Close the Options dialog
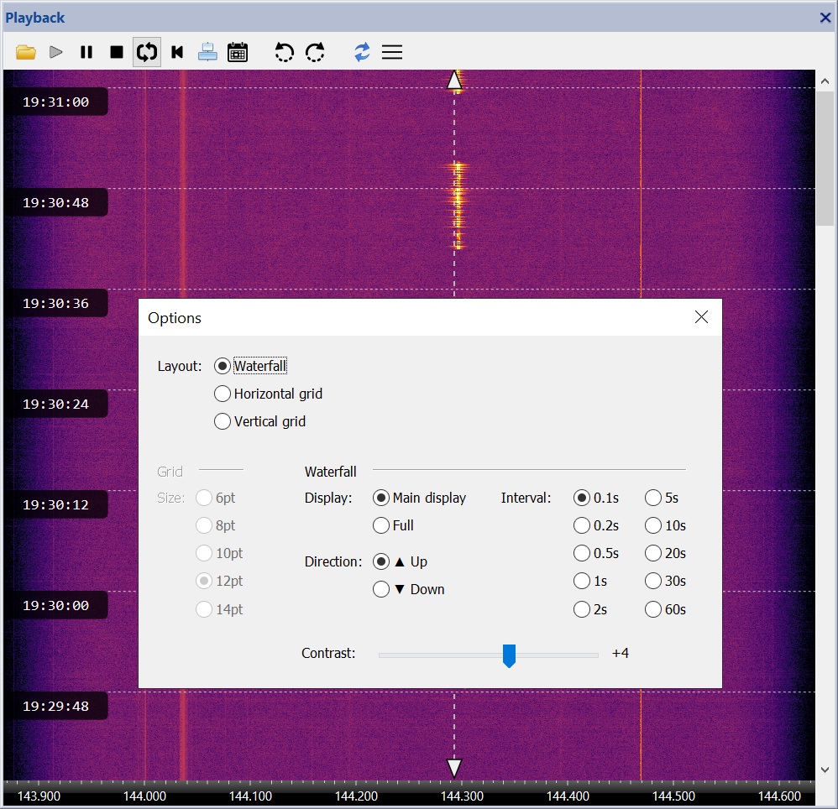The height and width of the screenshot is (809, 838). tap(701, 317)
